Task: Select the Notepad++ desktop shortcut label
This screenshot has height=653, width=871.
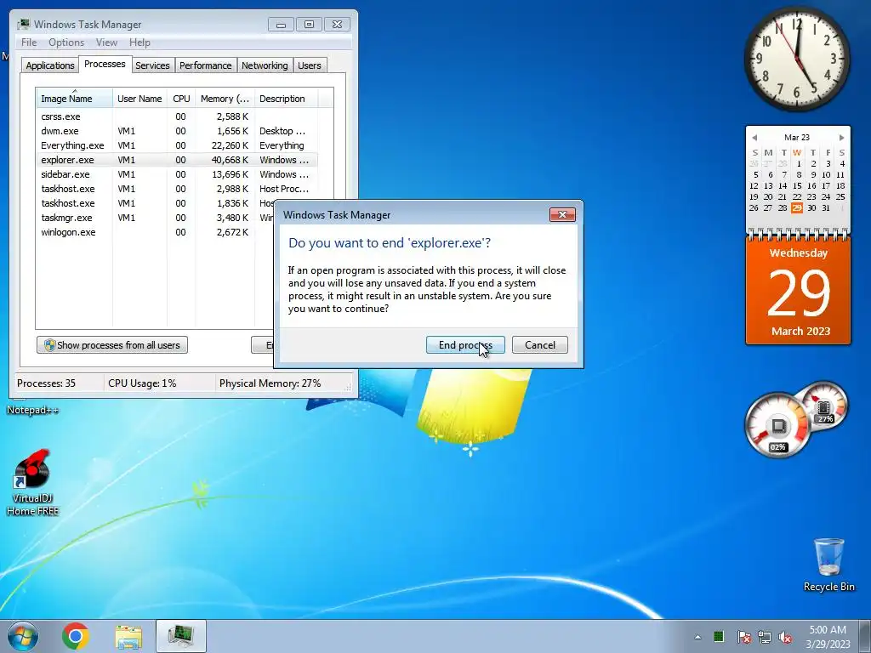Action: point(33,411)
